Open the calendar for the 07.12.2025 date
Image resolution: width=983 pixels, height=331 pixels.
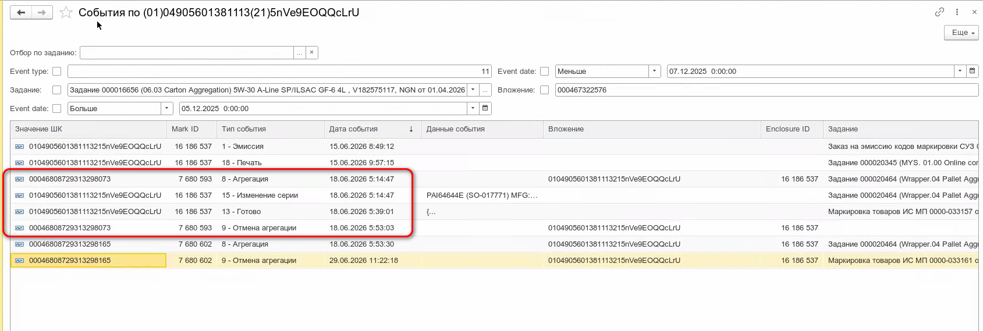pos(973,72)
